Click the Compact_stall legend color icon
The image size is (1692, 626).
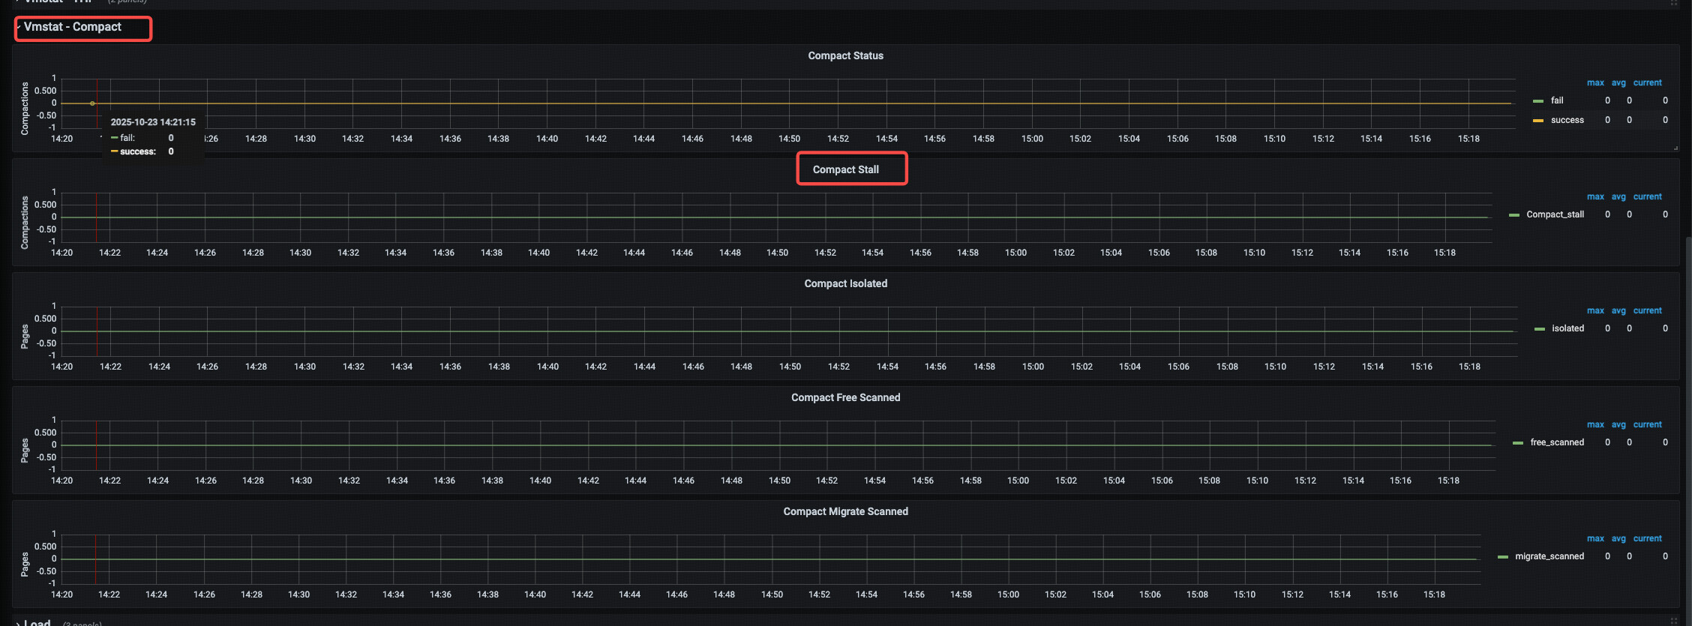pyautogui.click(x=1514, y=215)
